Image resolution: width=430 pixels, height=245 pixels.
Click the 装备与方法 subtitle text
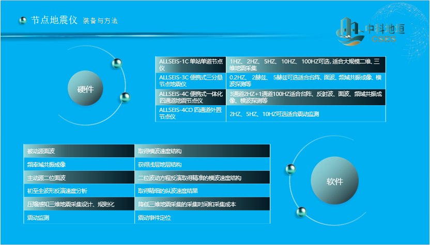click(100, 22)
